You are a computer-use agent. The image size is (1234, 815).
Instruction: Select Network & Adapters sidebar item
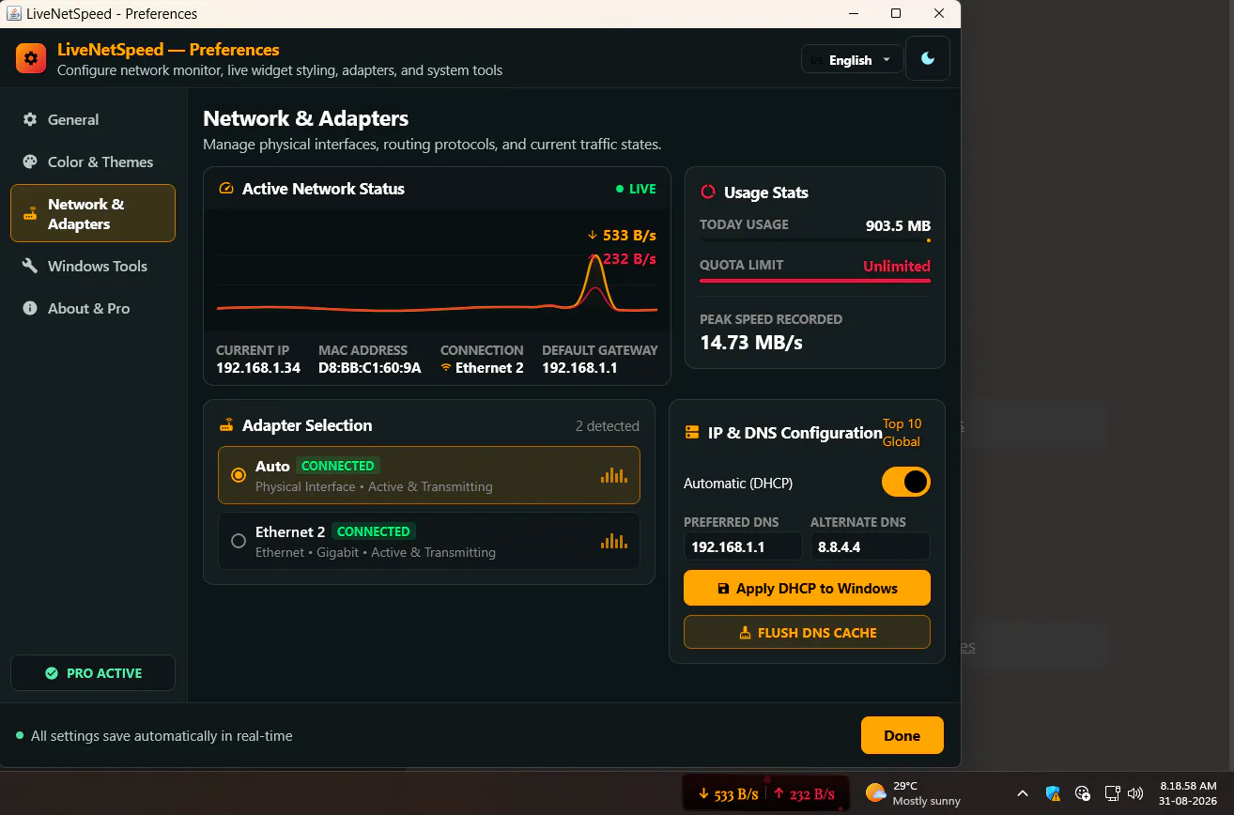(x=92, y=213)
